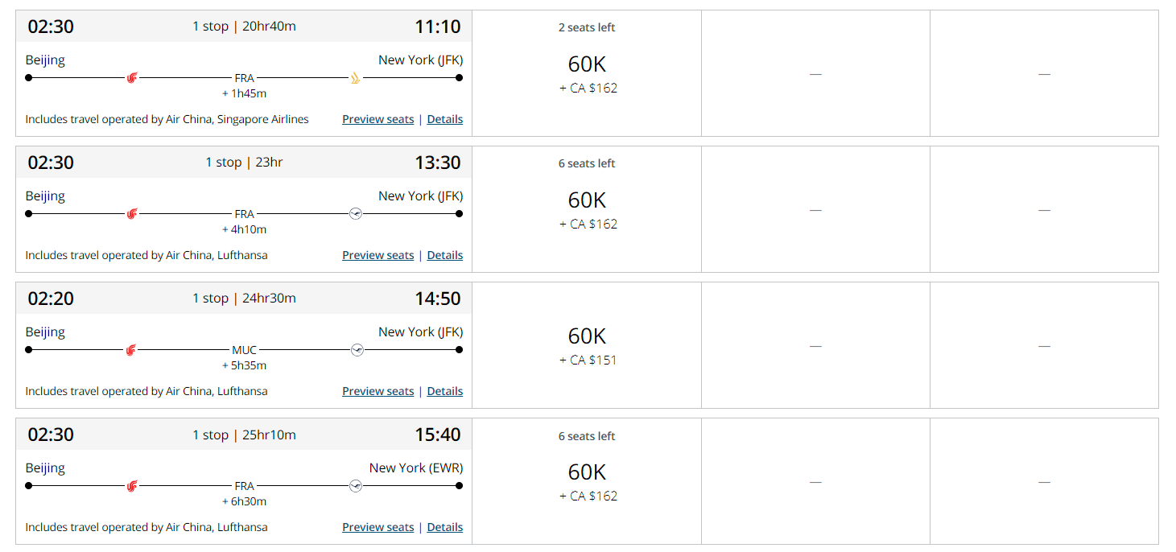
Task: Open Details for the 20hr40m flight
Action: coord(445,119)
